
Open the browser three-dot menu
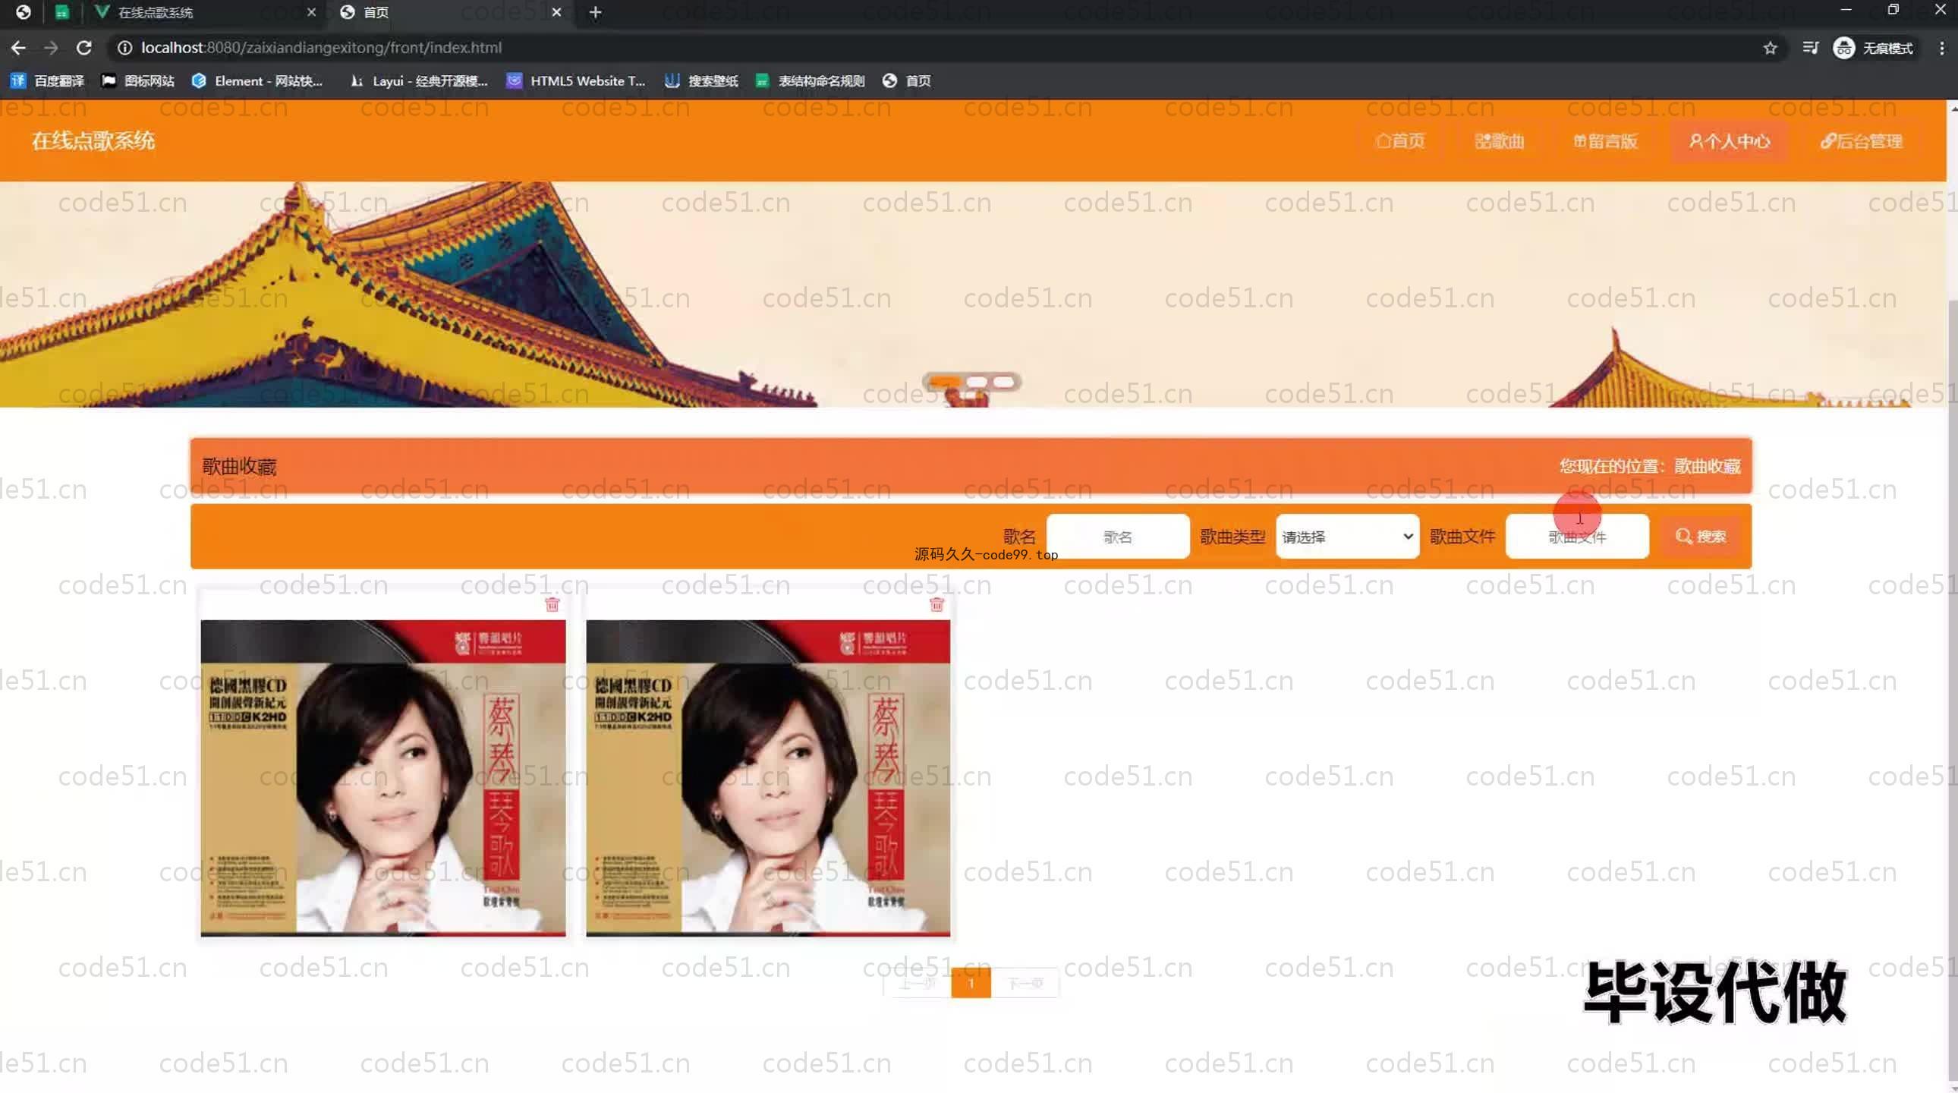tap(1942, 48)
